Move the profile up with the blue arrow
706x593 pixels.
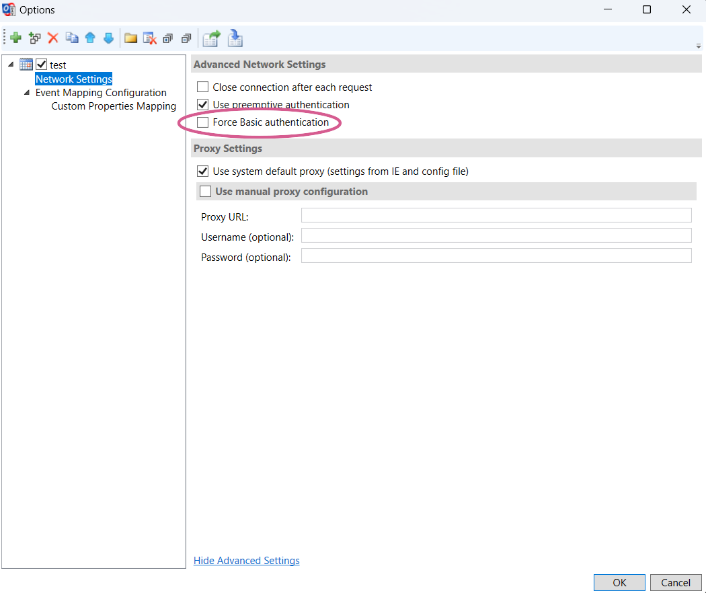click(x=90, y=38)
